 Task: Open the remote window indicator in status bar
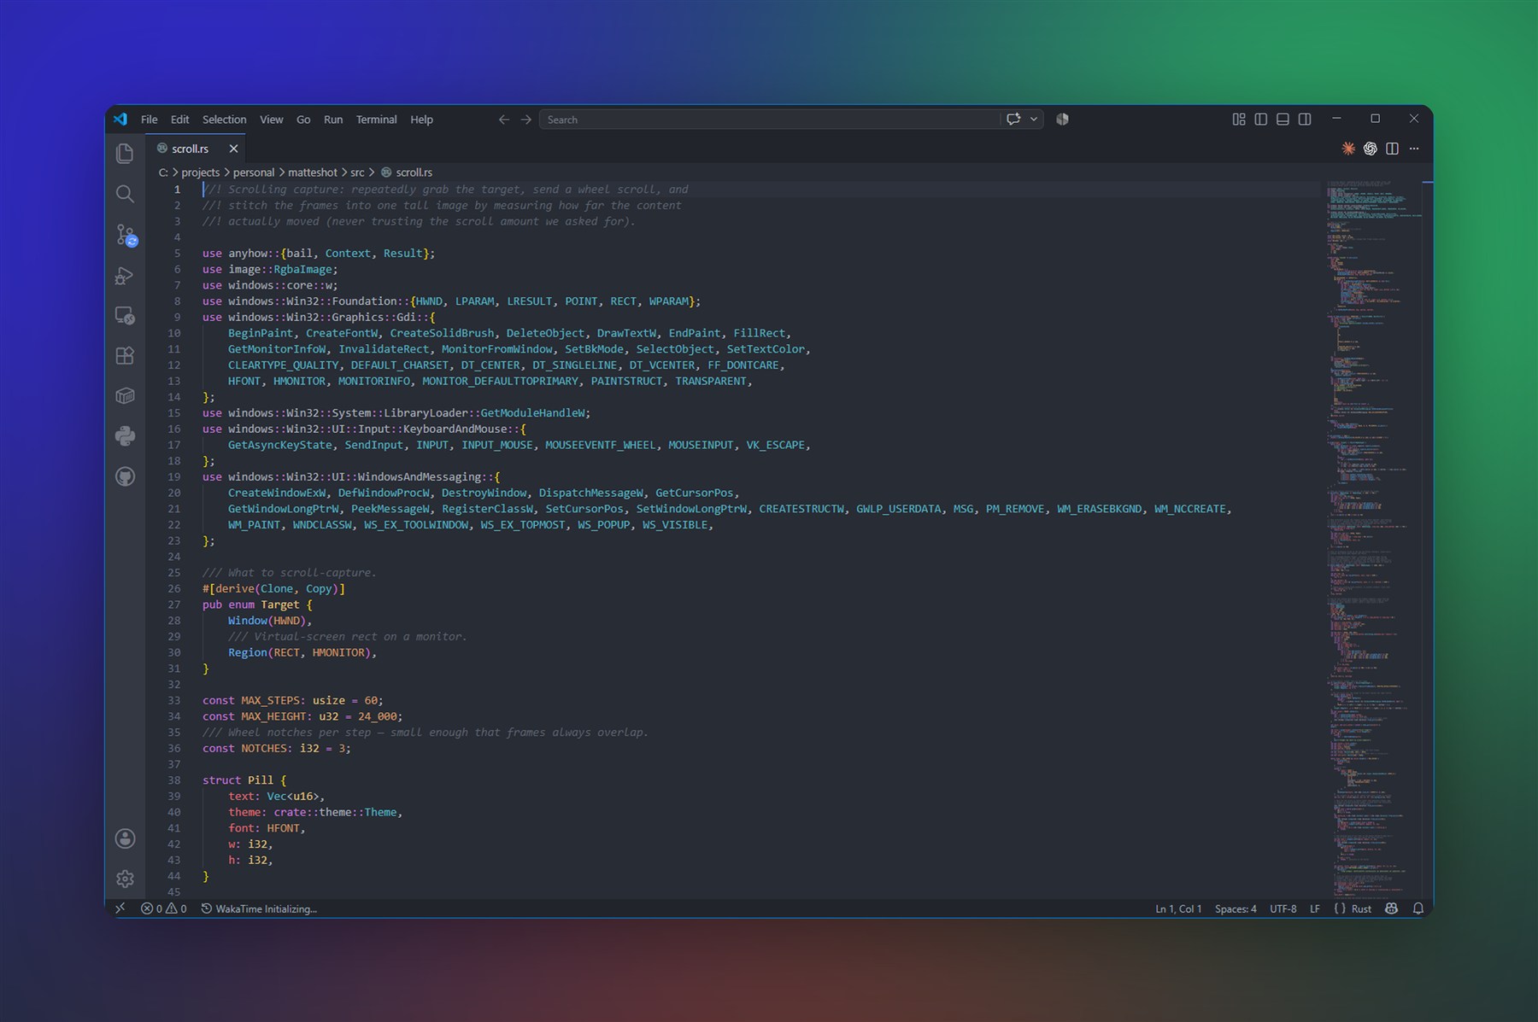point(120,908)
